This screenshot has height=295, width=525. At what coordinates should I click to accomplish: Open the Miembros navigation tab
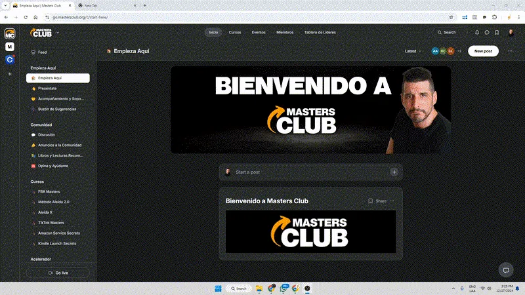point(285,32)
